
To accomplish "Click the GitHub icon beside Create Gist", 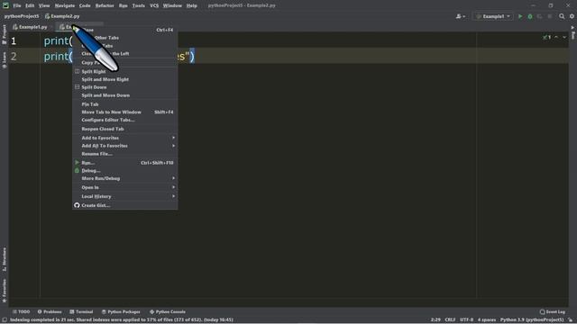I will point(77,205).
